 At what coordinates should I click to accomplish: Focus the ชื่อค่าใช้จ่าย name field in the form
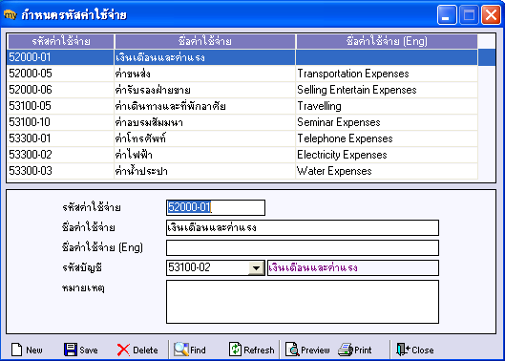pyautogui.click(x=303, y=228)
